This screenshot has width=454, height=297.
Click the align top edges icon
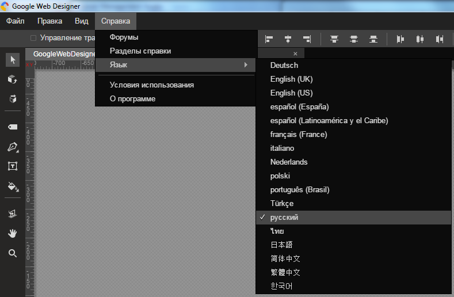334,39
